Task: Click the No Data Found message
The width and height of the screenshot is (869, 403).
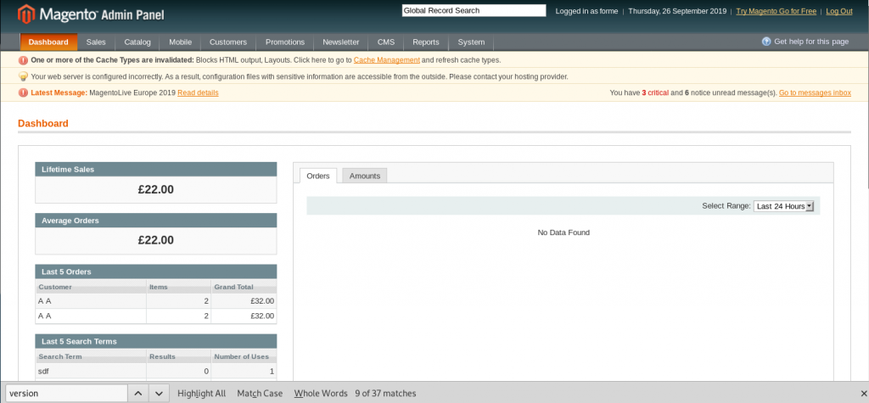Action: click(x=563, y=232)
